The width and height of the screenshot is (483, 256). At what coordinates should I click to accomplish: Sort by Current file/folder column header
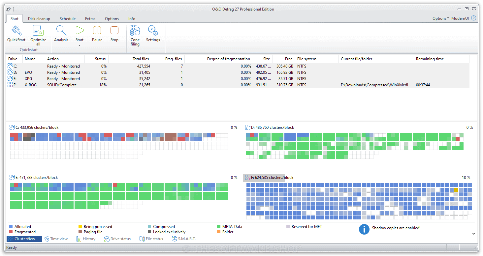click(x=376, y=59)
